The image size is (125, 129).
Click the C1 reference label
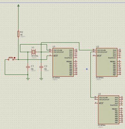[32, 66]
